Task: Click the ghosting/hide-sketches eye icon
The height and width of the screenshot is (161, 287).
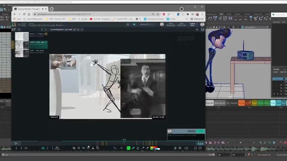Action: [74, 148]
